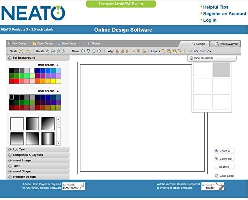This screenshot has height=200, width=248.
Task: Expand the Transfer Design panel
Action: coord(38,177)
